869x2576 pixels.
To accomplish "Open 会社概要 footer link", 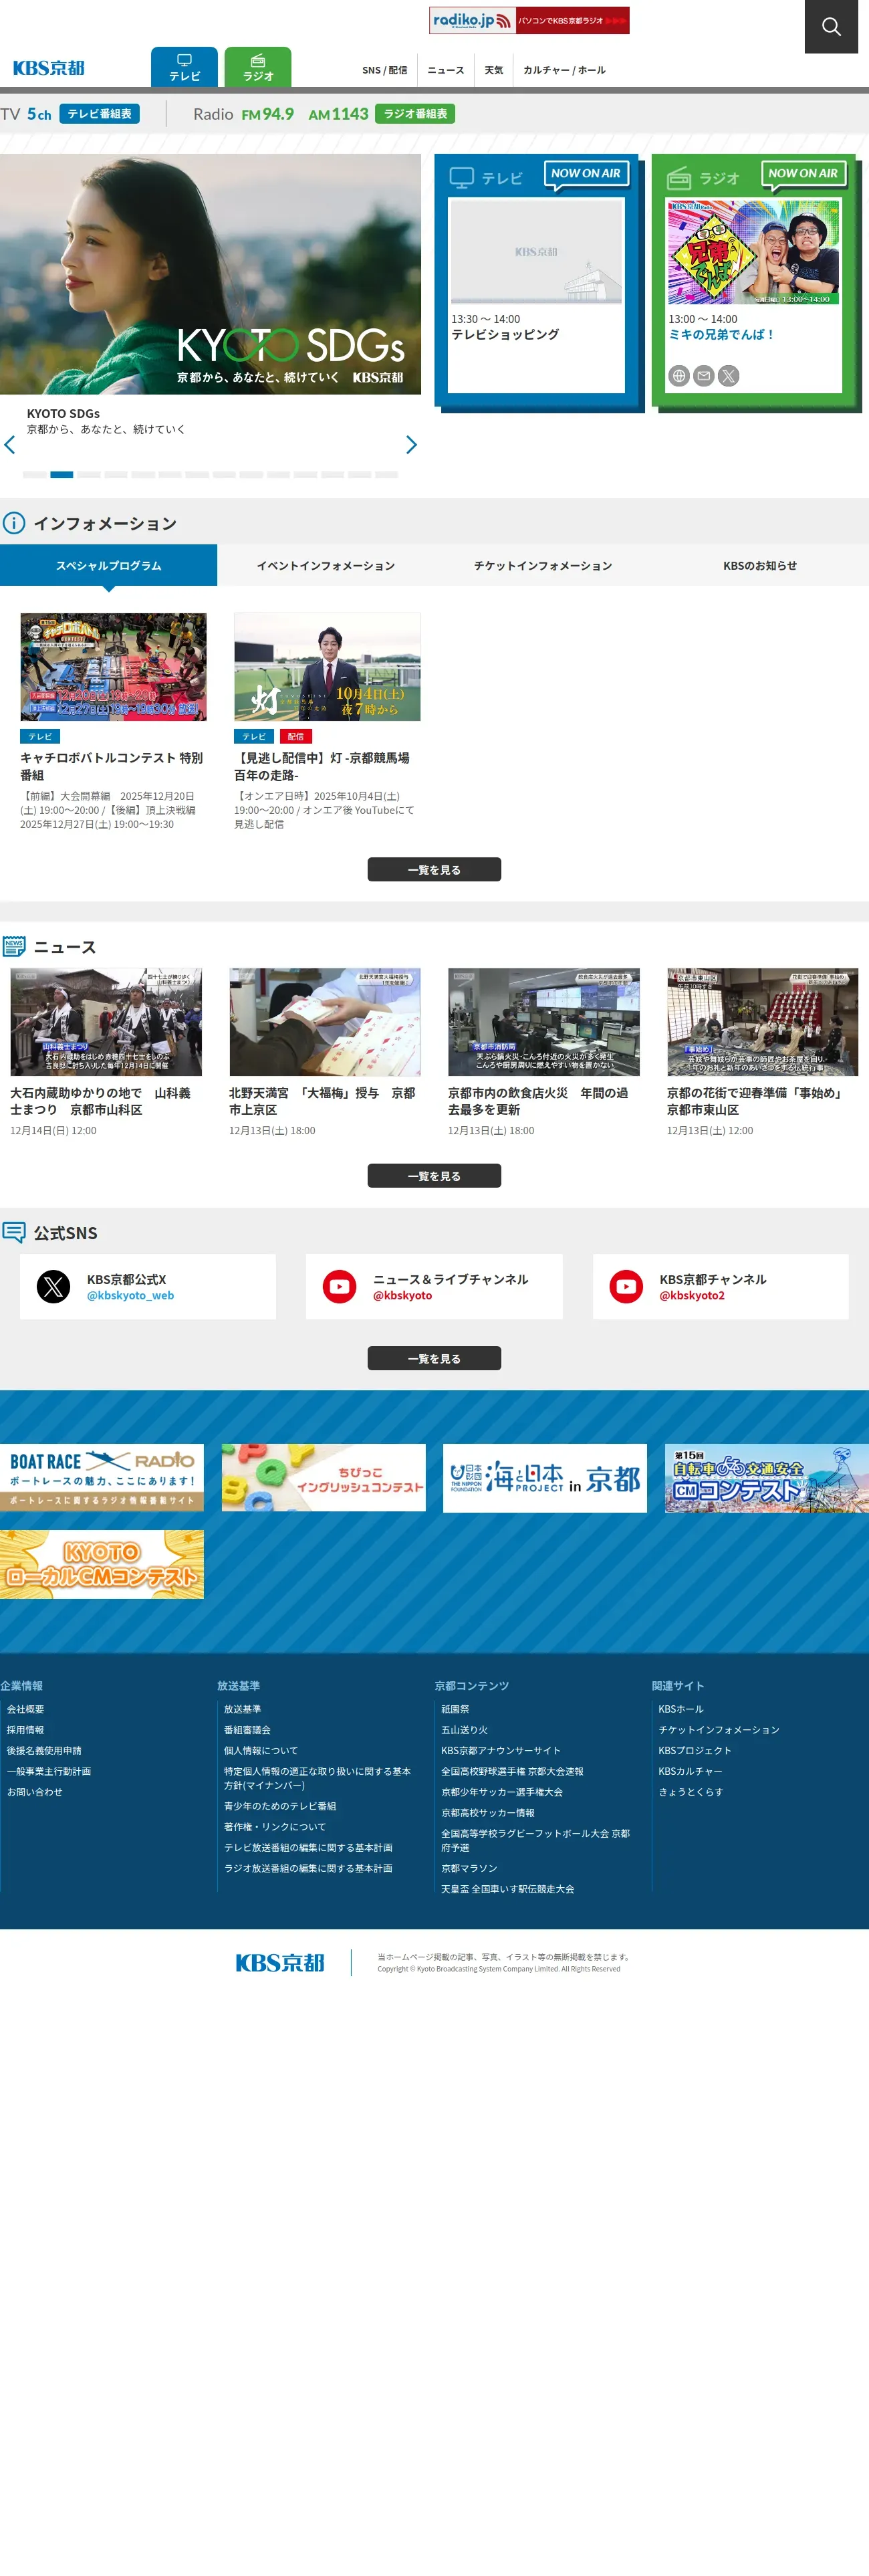I will 26,1709.
